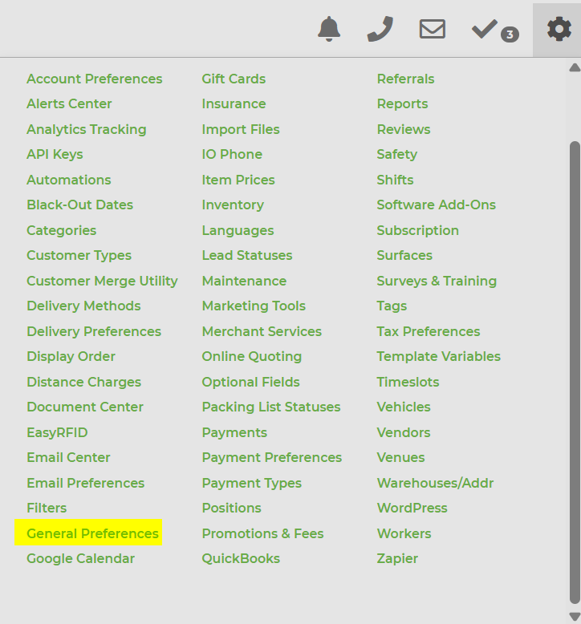Open the phone calls icon

click(380, 29)
